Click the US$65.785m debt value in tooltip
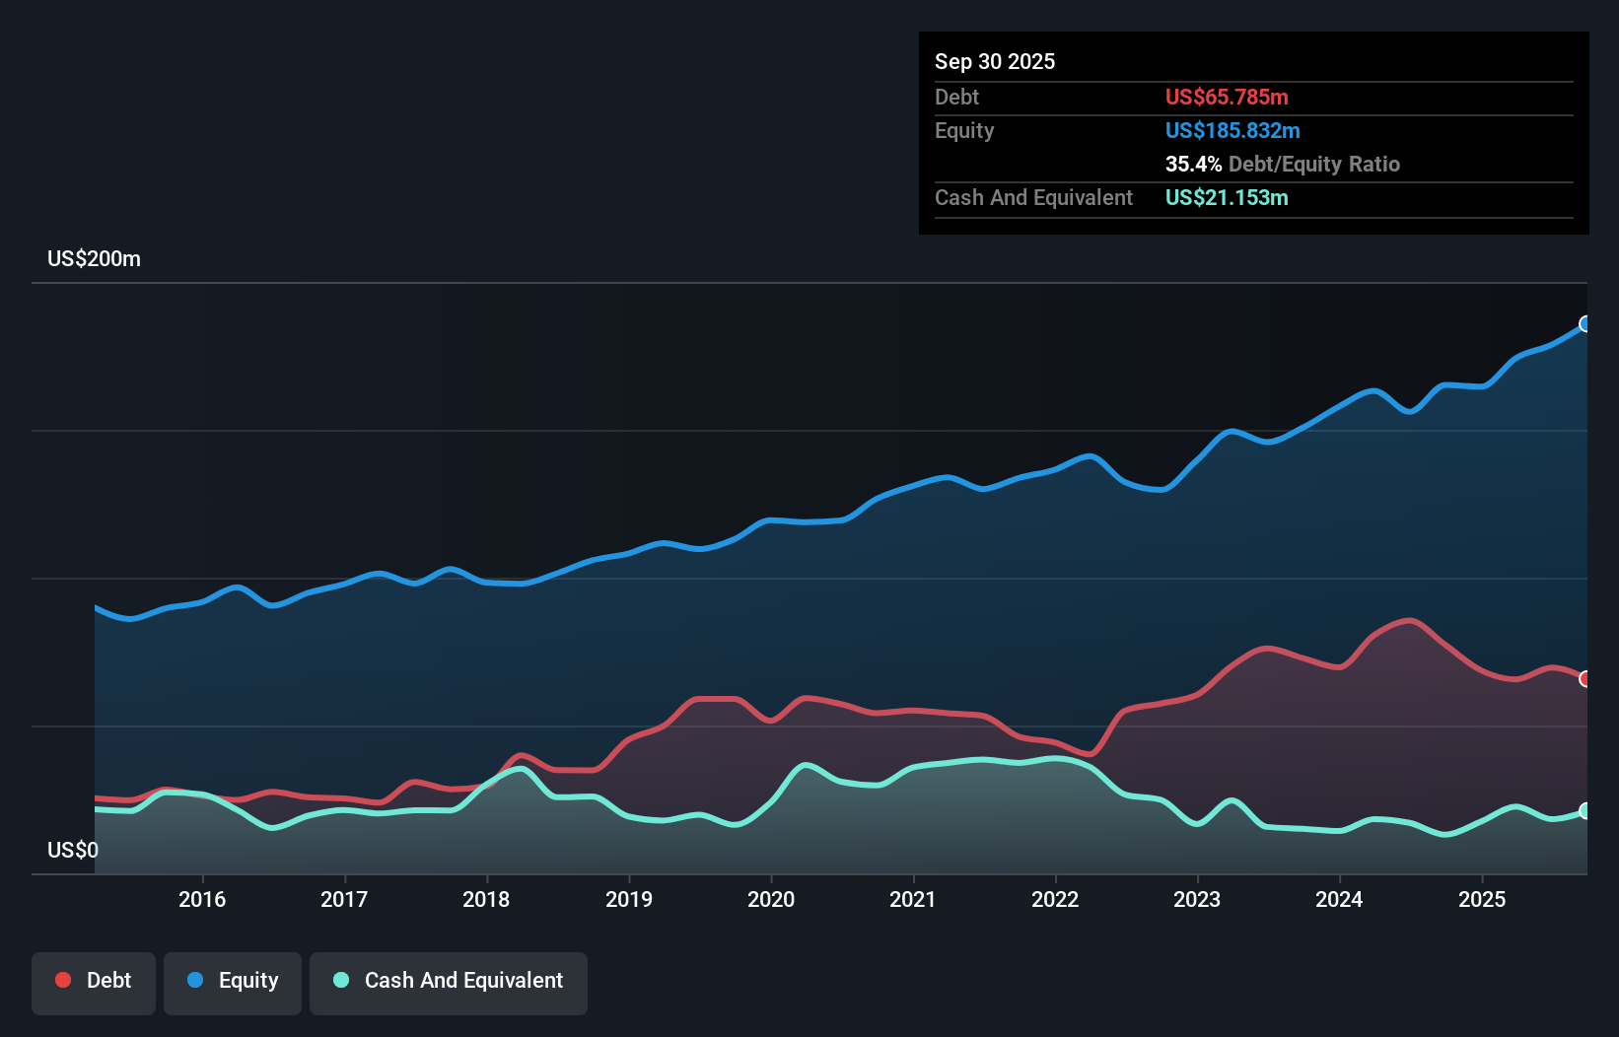The image size is (1619, 1037). click(x=1227, y=97)
